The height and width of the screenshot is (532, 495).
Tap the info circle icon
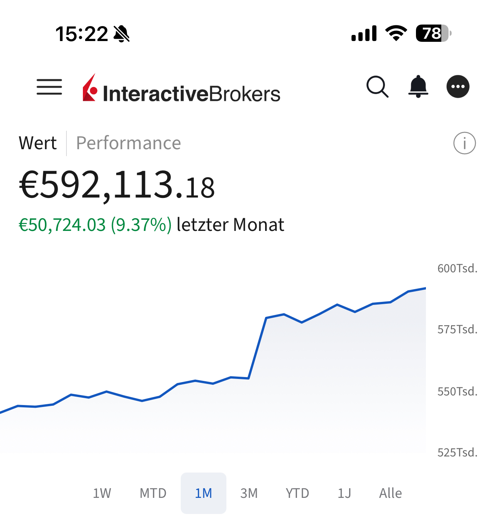point(464,143)
